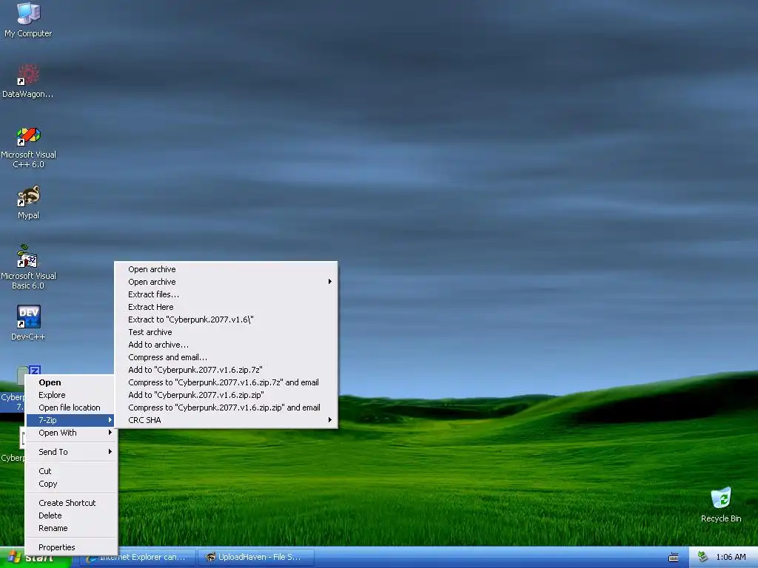758x568 pixels.
Task: Open Properties from the context menu
Action: click(71, 548)
